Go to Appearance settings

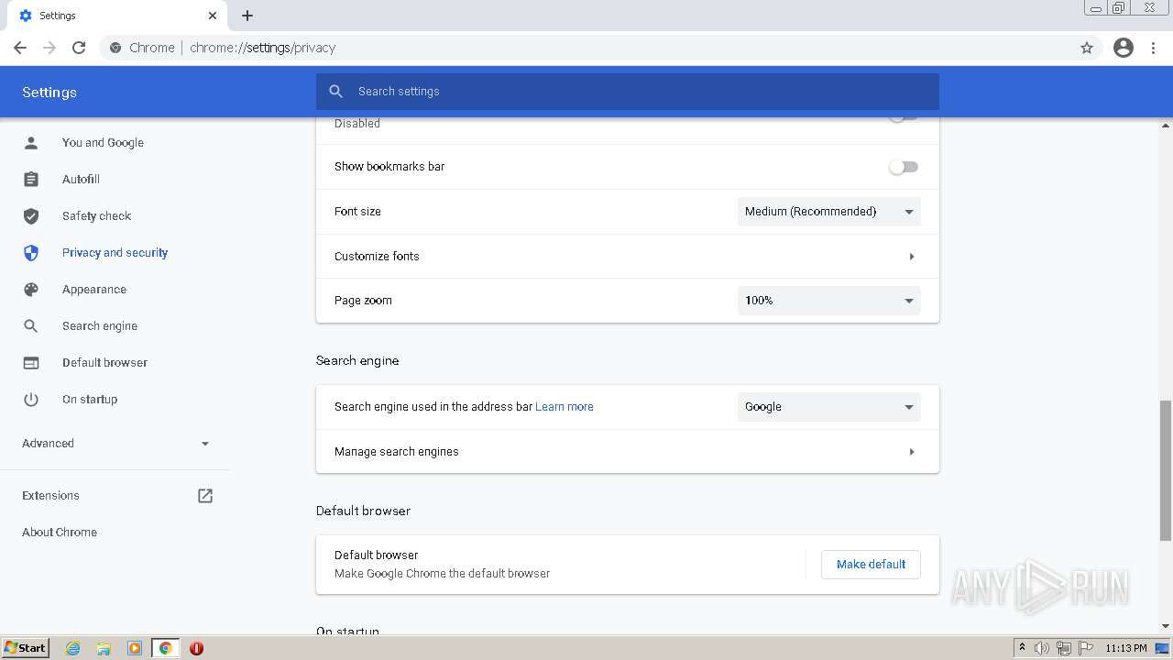point(94,290)
